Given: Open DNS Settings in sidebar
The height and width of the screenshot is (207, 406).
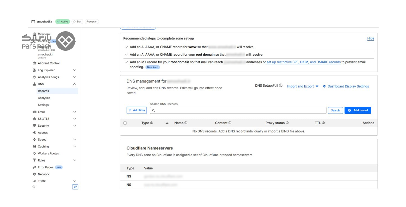Looking at the screenshot, I should [x=43, y=105].
